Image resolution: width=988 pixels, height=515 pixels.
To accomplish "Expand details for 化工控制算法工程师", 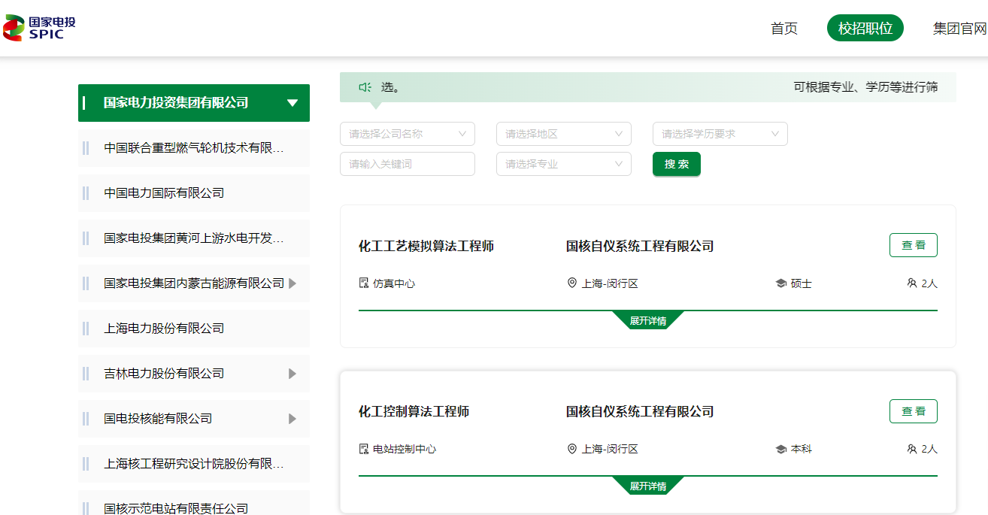I will 648,486.
